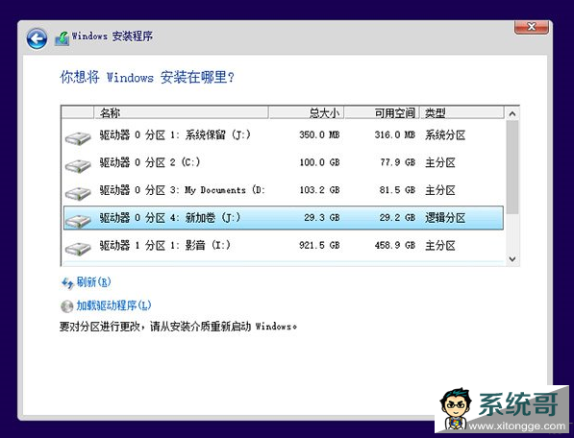Sort by 名称 column header
The width and height of the screenshot is (574, 438).
181,112
